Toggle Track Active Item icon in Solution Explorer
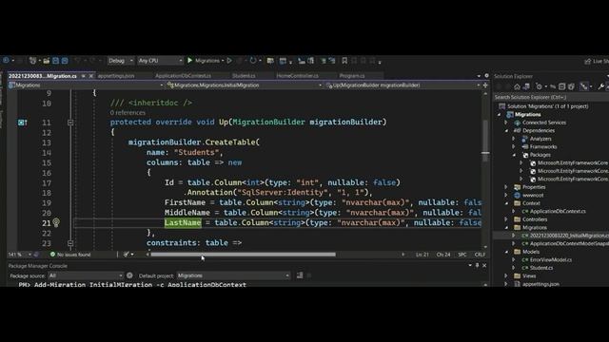609x342 pixels. [583, 86]
